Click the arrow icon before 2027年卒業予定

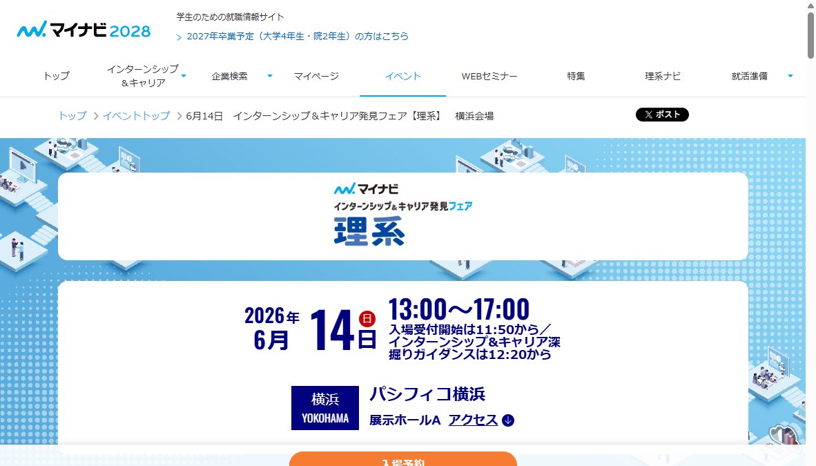[x=179, y=37]
